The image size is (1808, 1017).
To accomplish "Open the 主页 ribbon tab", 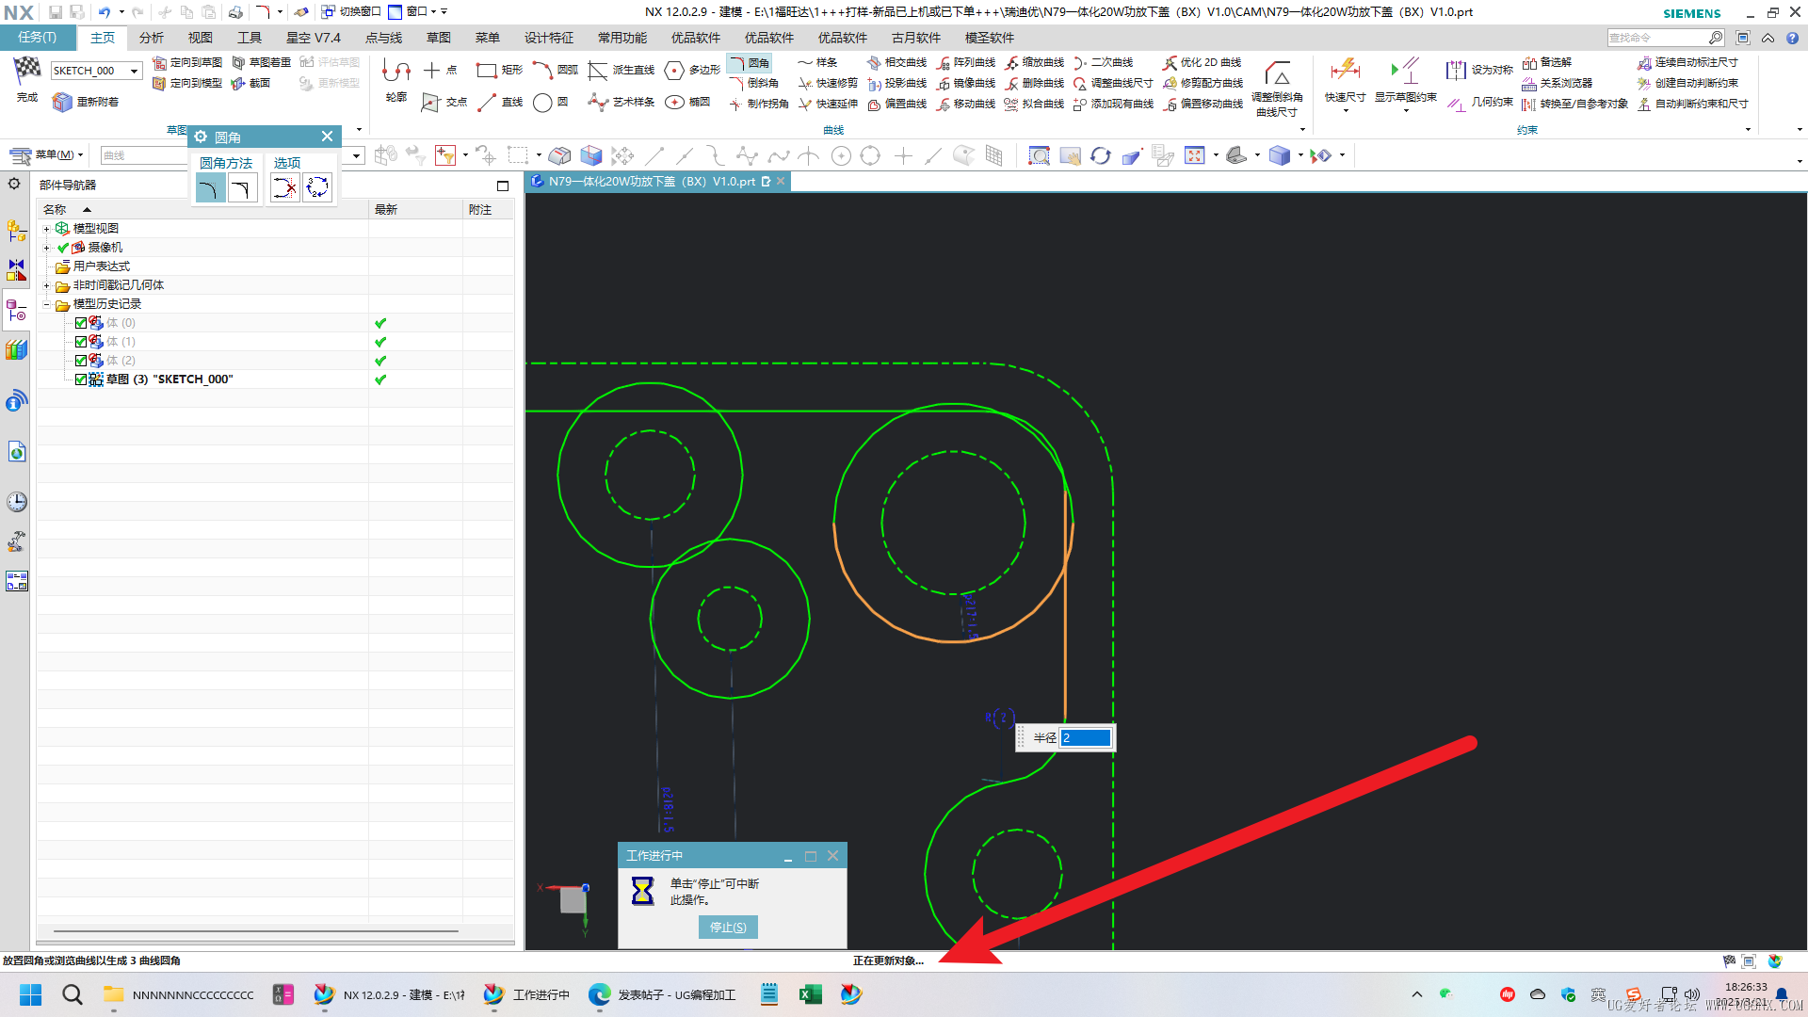I will click(x=103, y=38).
